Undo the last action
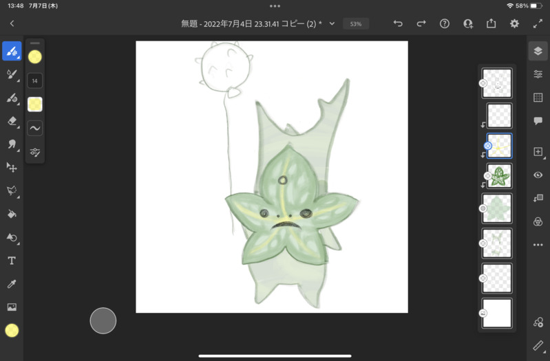The height and width of the screenshot is (361, 550). point(398,23)
